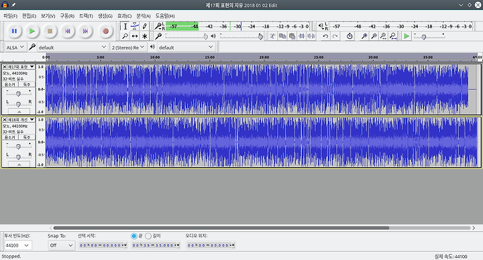This screenshot has height=260, width=483.
Task: Open the 파일(F) menu
Action: (11, 15)
